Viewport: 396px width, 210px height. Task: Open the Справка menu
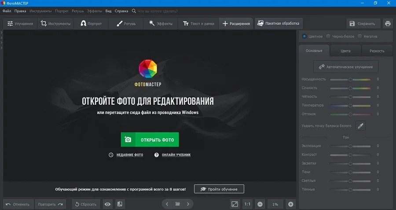pyautogui.click(x=121, y=11)
